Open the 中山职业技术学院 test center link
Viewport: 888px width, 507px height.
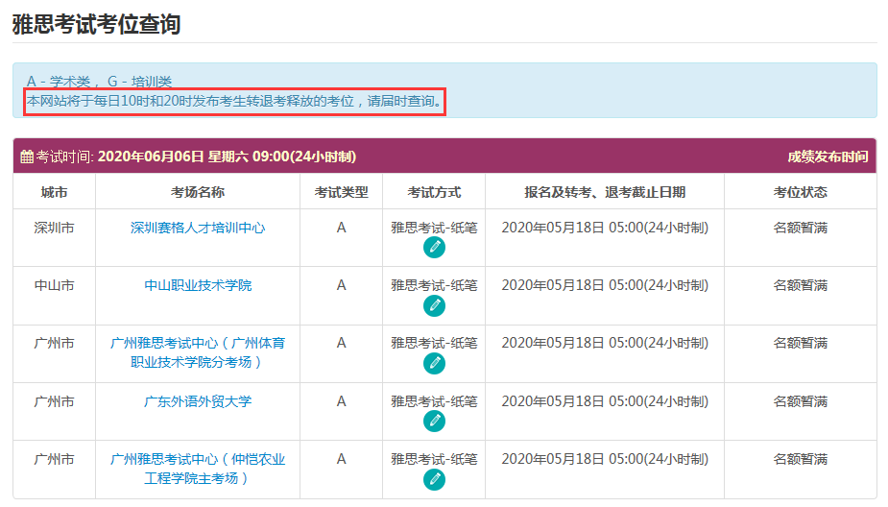click(x=198, y=285)
